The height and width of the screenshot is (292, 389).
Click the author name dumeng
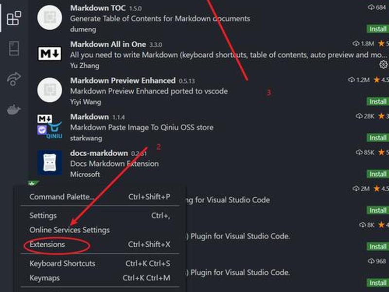(x=83, y=29)
